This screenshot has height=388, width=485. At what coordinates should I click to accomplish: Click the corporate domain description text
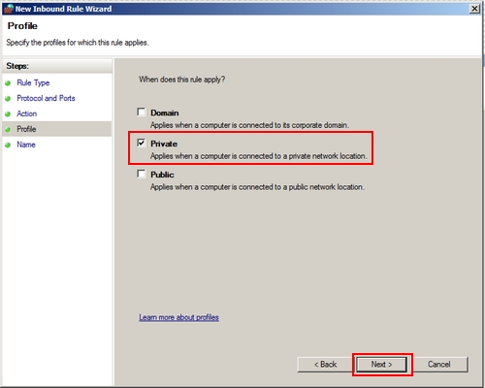pyautogui.click(x=249, y=125)
